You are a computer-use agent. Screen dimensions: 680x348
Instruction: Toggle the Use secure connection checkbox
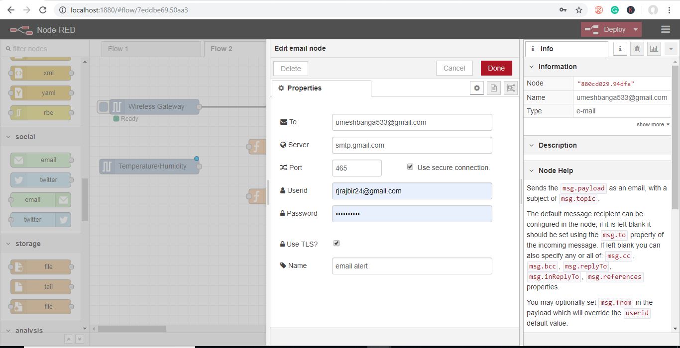(x=410, y=167)
